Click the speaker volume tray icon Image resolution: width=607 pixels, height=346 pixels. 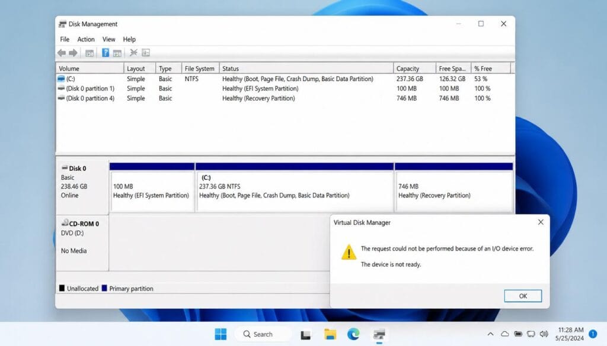coord(544,334)
